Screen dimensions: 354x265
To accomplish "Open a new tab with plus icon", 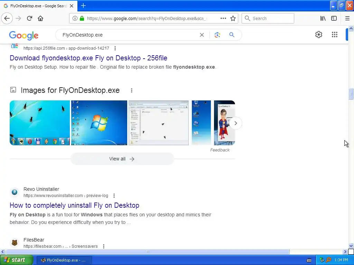I will click(x=83, y=6).
